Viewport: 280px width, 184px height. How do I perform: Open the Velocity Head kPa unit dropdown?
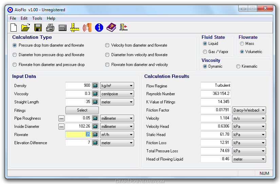coord(249,127)
